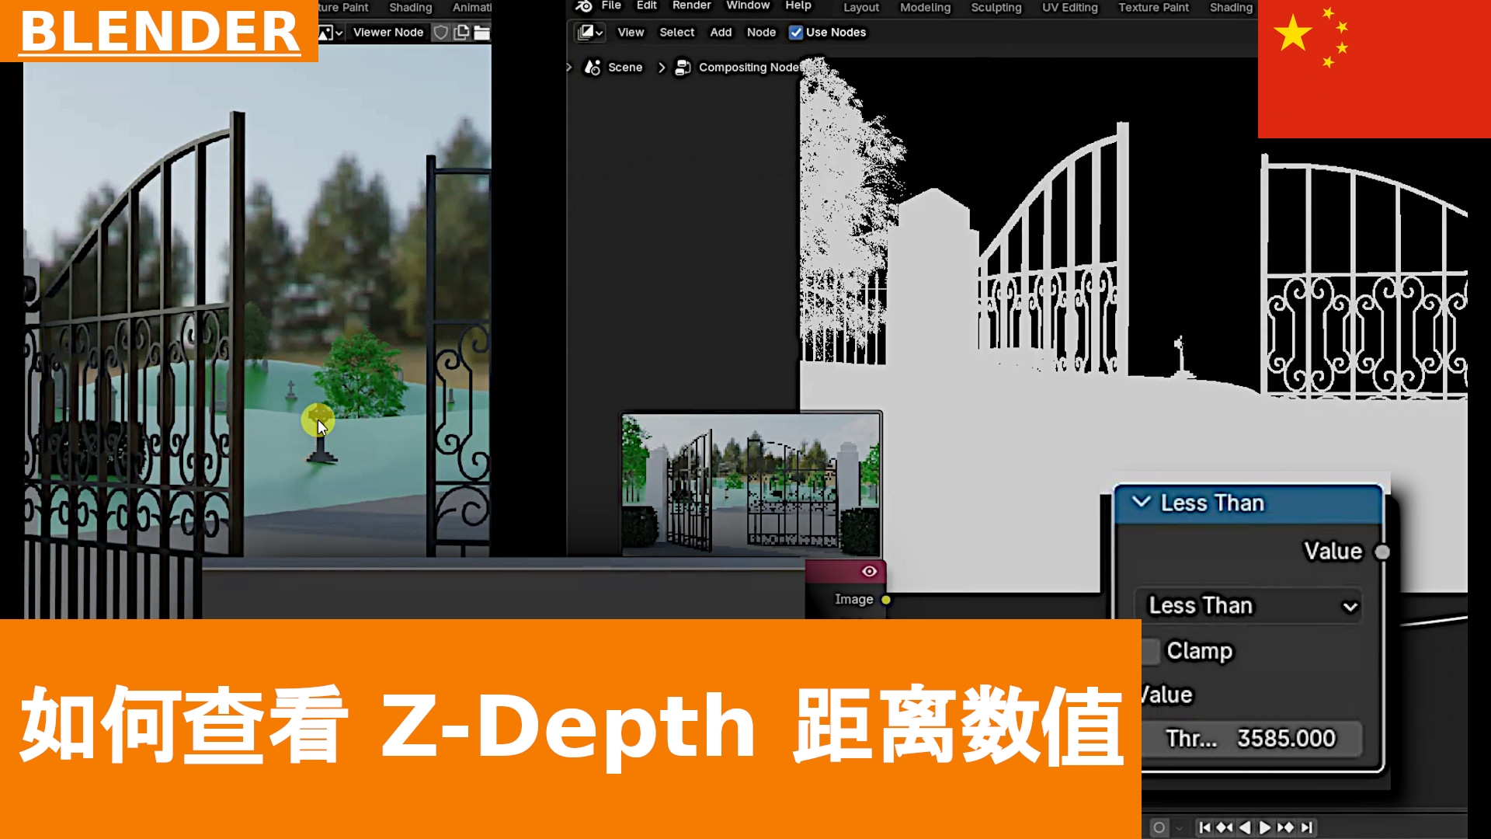Image resolution: width=1491 pixels, height=839 pixels.
Task: Switch to the Modeling workspace tab
Action: coord(925,8)
